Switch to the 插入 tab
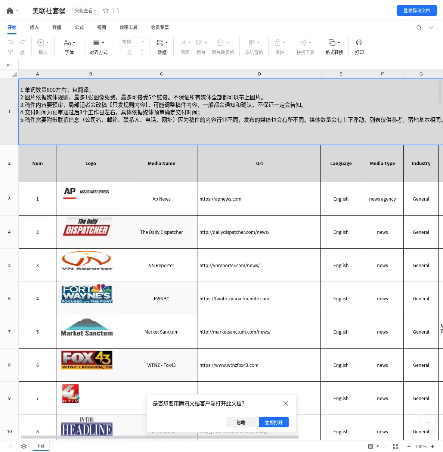The height and width of the screenshot is (452, 443). 34,27
